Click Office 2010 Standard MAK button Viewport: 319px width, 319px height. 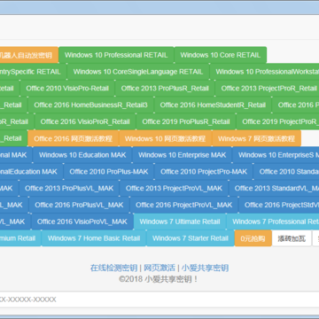click(286, 172)
